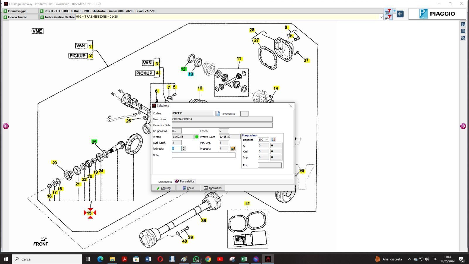
Task: Click the blue question mark help icon
Action: (x=394, y=11)
